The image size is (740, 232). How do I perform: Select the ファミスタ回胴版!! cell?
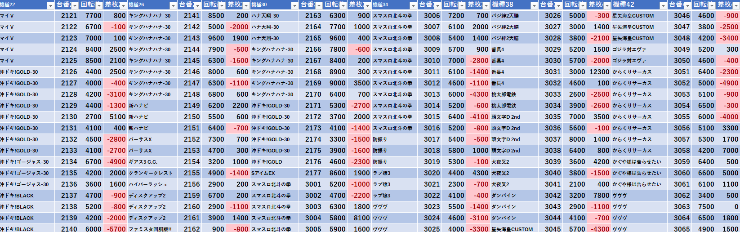(153, 229)
